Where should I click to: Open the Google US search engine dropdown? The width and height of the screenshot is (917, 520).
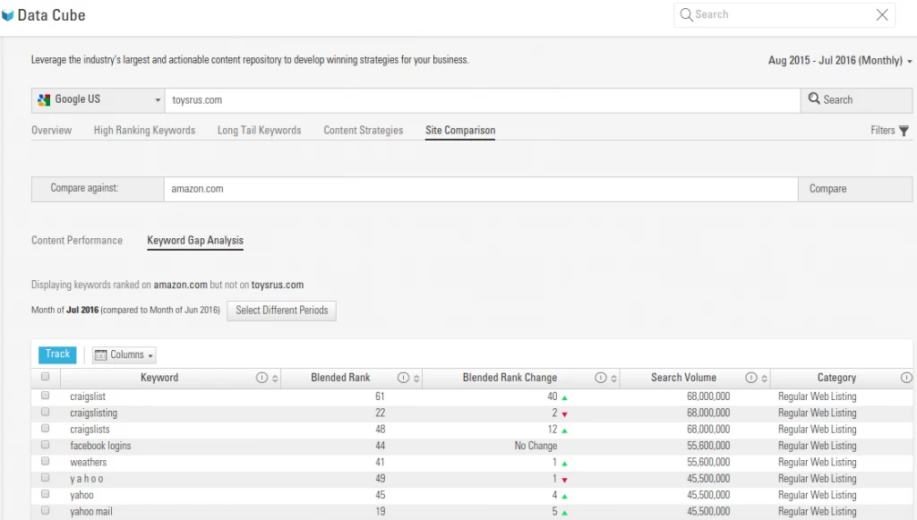click(x=99, y=100)
